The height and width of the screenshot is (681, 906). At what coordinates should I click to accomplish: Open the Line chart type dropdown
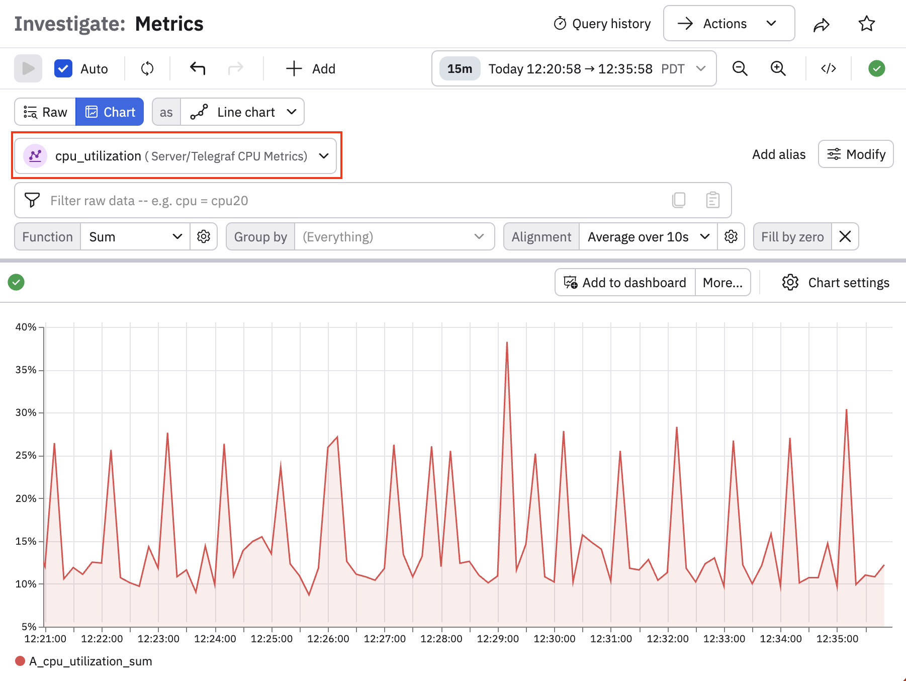[x=242, y=112]
